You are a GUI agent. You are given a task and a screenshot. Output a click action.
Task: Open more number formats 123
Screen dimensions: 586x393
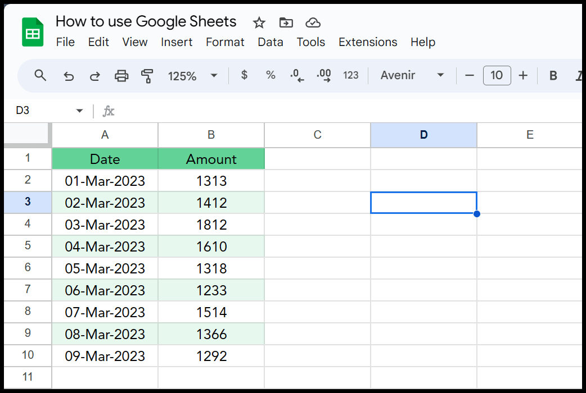350,75
